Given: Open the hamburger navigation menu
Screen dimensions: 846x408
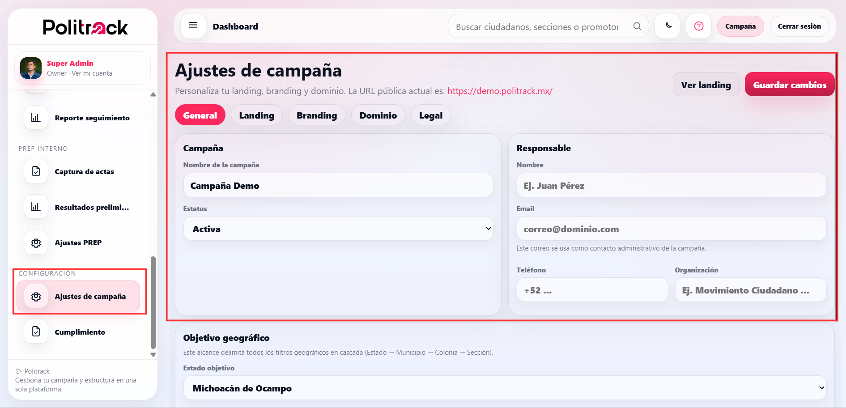Looking at the screenshot, I should [x=193, y=25].
